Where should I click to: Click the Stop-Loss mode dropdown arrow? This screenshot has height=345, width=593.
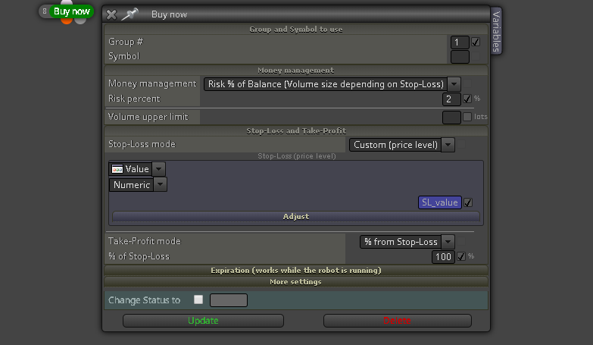point(448,145)
